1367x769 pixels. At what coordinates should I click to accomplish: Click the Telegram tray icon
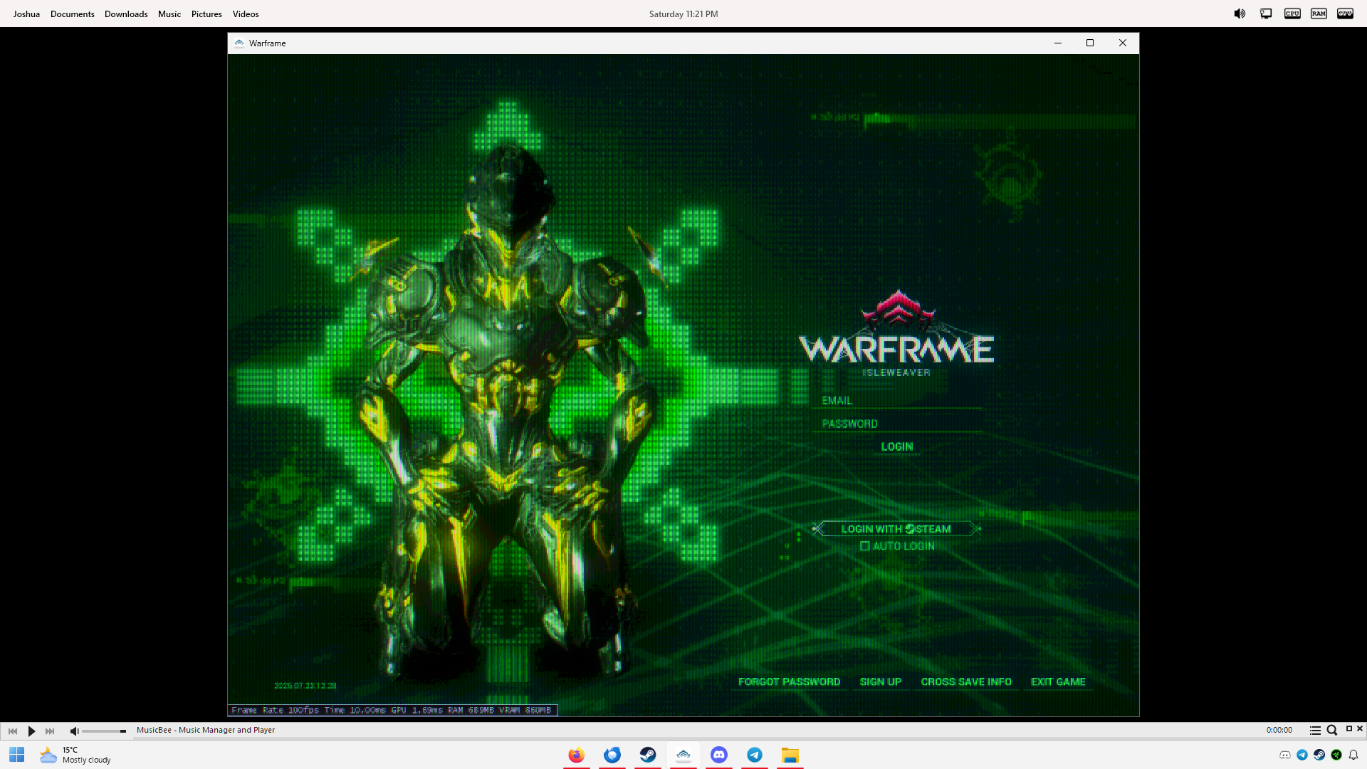(x=1302, y=755)
